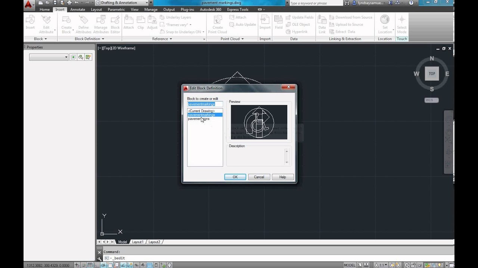The height and width of the screenshot is (268, 478).
Task: Click the Import ribbon icon
Action: point(265,22)
